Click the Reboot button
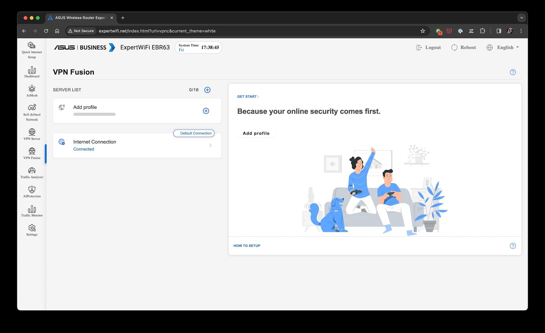545x333 pixels. click(x=464, y=47)
